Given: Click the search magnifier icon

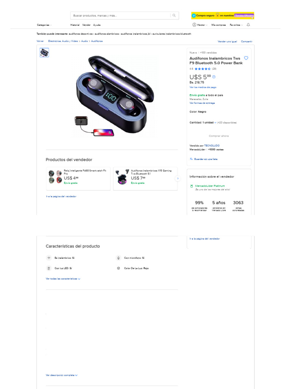Looking at the screenshot, I should tap(174, 15).
